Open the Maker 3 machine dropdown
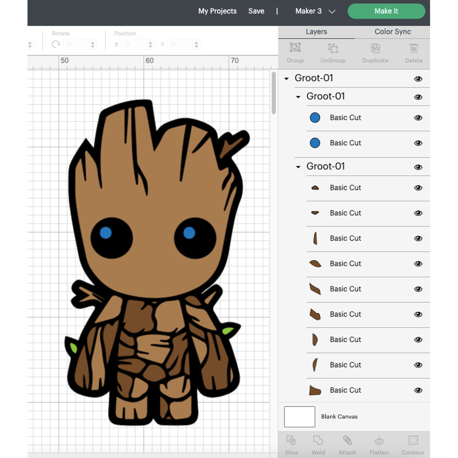This screenshot has width=458, height=458. 315,11
